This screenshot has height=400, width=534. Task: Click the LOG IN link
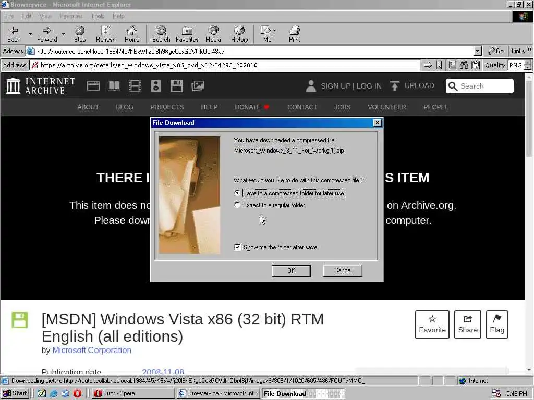(369, 86)
